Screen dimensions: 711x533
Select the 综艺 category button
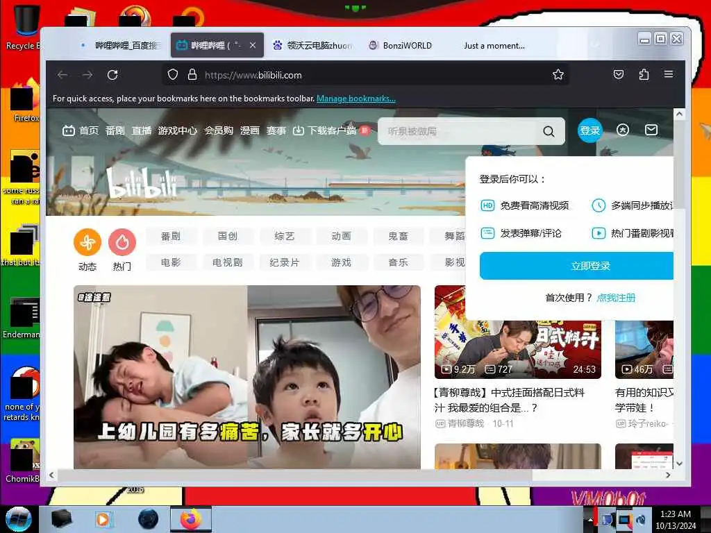pyautogui.click(x=285, y=236)
